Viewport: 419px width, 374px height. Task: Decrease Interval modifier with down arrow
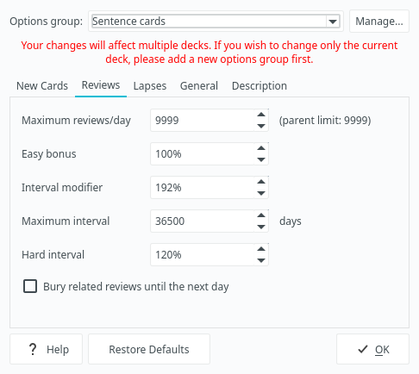point(261,193)
